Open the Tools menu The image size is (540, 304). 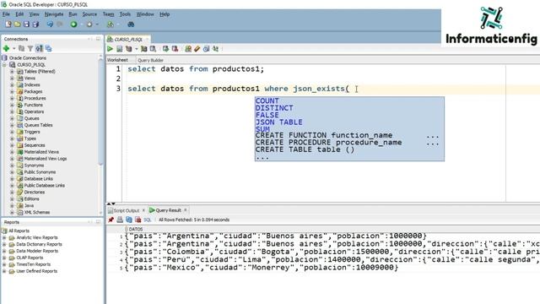coord(125,14)
